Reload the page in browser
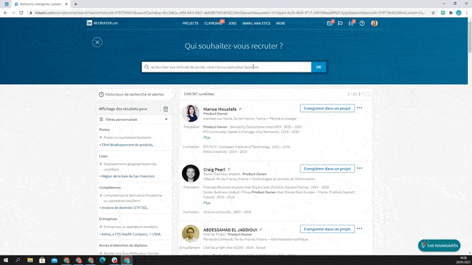 (x=21, y=12)
